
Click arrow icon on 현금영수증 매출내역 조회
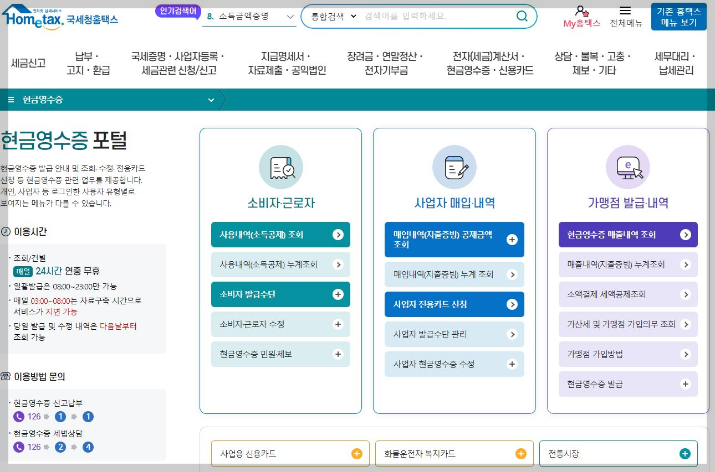coord(686,235)
